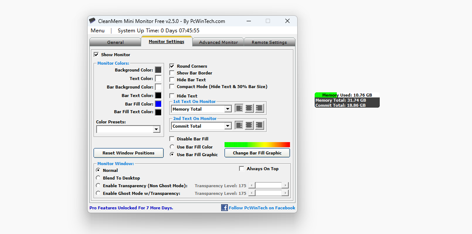Click center-align icon for 2nd Text On Monitor
The width and height of the screenshot is (472, 234).
(x=249, y=126)
